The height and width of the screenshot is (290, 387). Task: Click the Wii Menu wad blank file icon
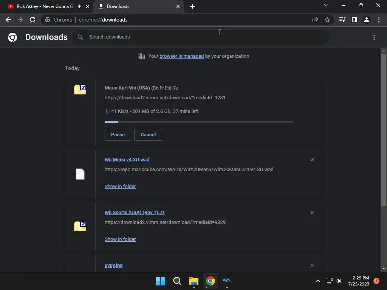[80, 174]
